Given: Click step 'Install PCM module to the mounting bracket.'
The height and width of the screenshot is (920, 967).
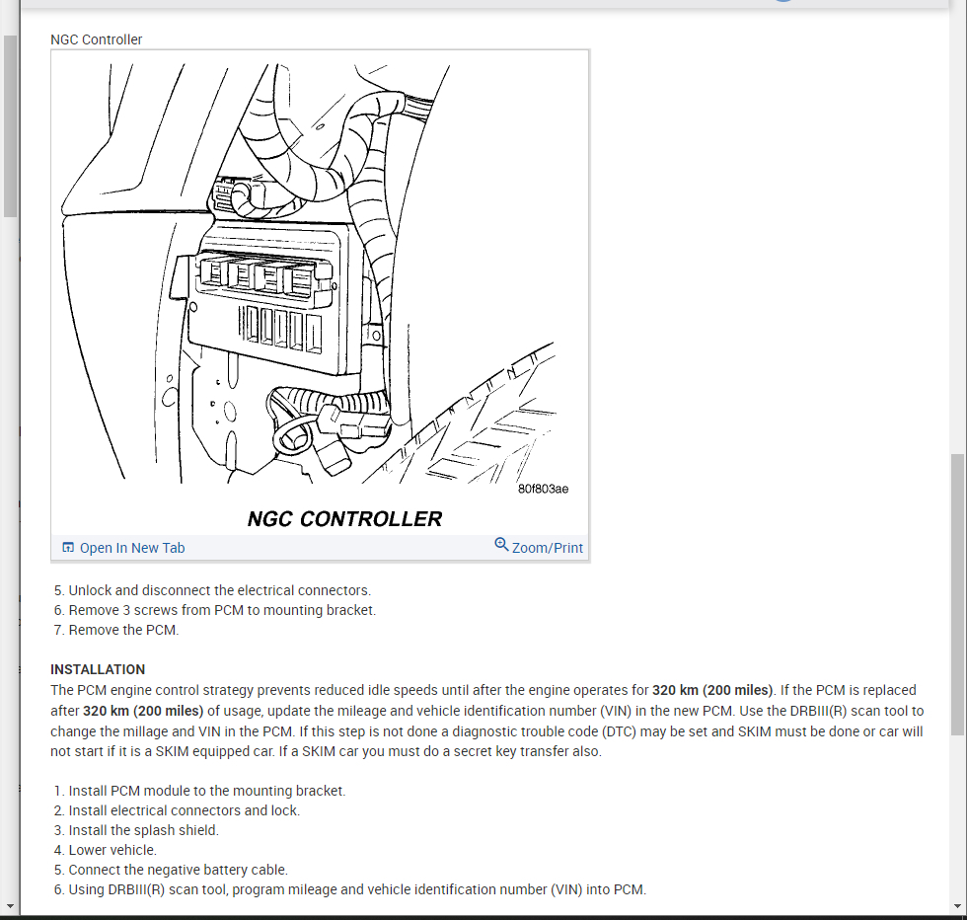Looking at the screenshot, I should coord(206,791).
